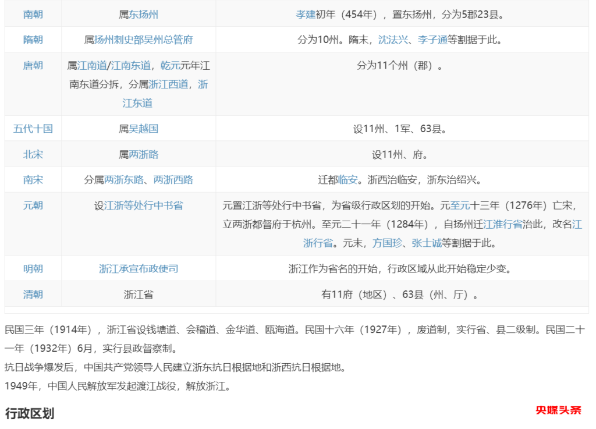Image resolution: width=596 pixels, height=429 pixels.
Task: Open the 五代十国 link
Action: click(33, 129)
